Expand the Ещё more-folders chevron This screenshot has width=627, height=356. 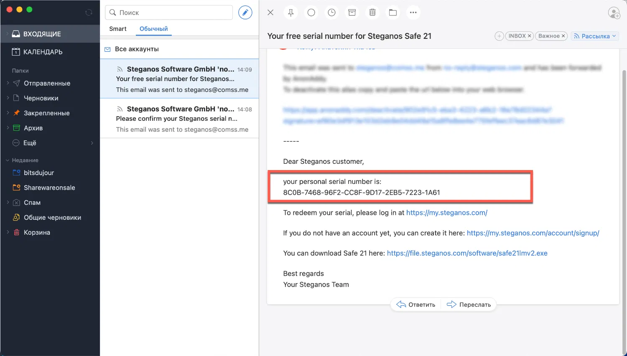point(92,143)
